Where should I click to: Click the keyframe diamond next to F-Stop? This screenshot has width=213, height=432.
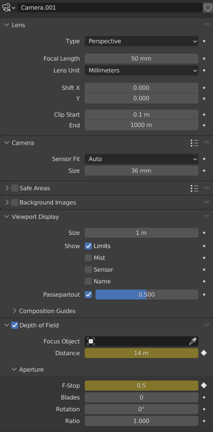pyautogui.click(x=204, y=386)
